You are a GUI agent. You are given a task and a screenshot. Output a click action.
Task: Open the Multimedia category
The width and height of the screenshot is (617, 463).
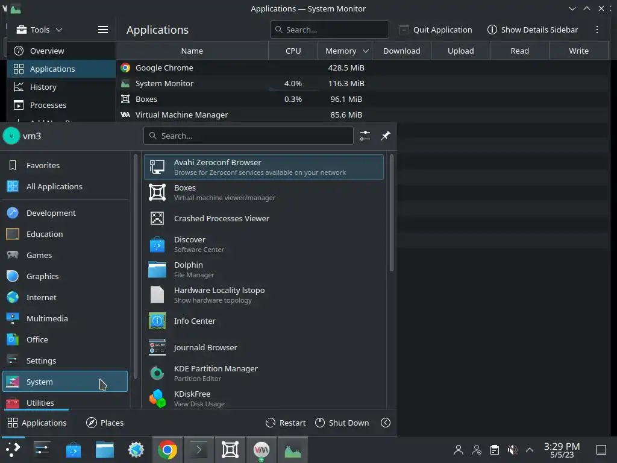(65, 318)
